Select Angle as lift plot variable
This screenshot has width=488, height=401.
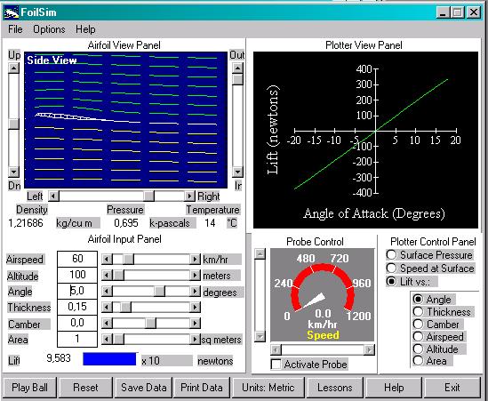418,299
